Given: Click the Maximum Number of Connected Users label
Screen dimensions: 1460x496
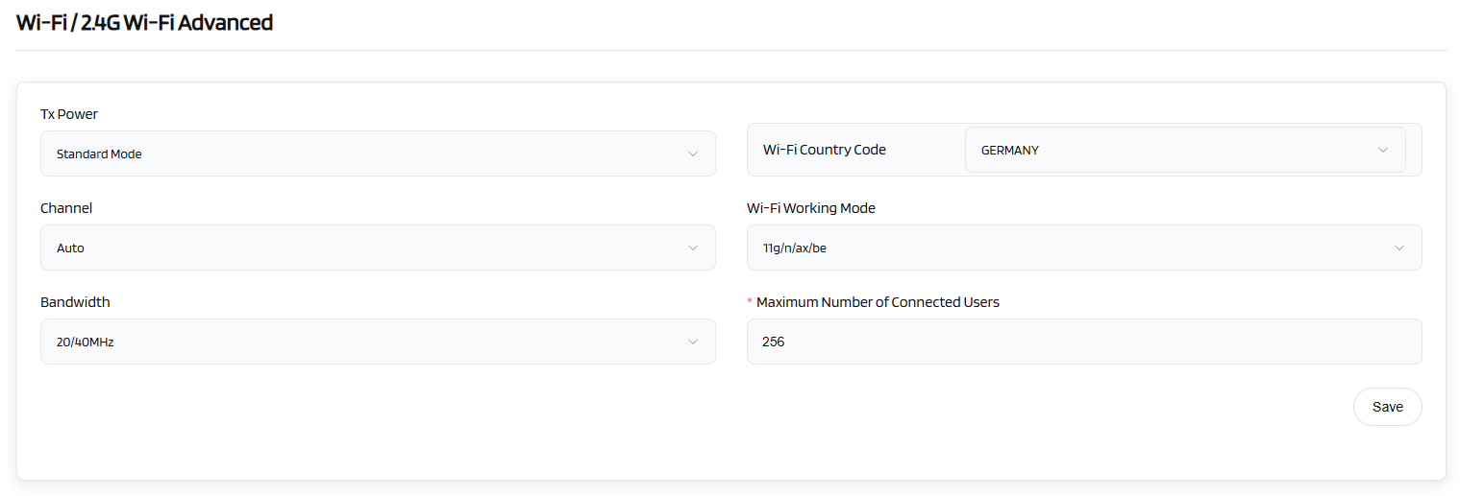Looking at the screenshot, I should 878,302.
